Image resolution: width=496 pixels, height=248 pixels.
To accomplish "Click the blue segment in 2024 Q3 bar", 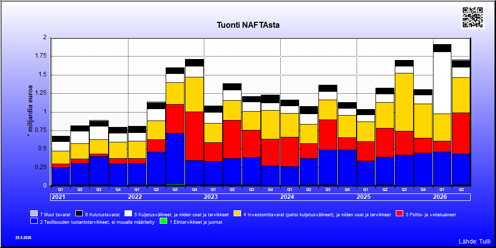I will [328, 168].
